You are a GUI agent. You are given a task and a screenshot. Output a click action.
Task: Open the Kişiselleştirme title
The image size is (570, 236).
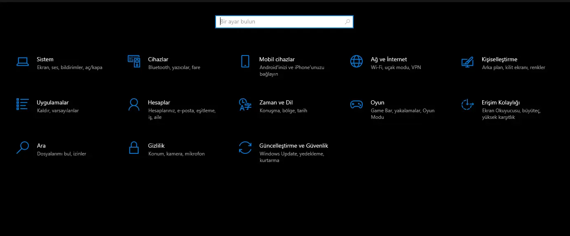pos(500,59)
